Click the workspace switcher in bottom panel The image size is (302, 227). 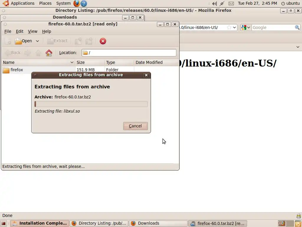click(285, 223)
